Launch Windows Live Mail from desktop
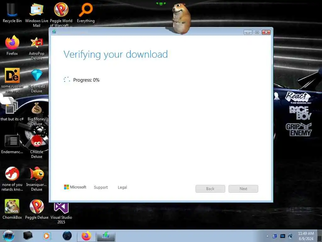This screenshot has height=242, width=322. [x=36, y=14]
